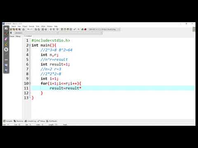Open the compiler selection dropdown
Viewport: 198px width, 148px height.
104,29
